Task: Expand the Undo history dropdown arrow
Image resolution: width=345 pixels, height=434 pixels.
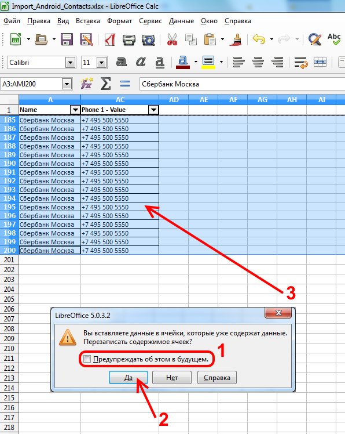Action: click(272, 39)
